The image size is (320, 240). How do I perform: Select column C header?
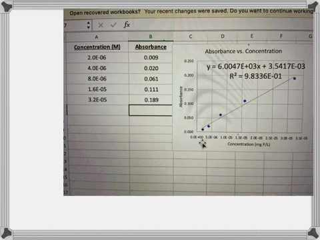[x=191, y=37]
